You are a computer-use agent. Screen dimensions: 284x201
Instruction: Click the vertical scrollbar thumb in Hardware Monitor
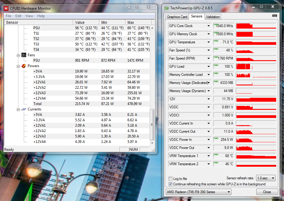(x=152, y=125)
